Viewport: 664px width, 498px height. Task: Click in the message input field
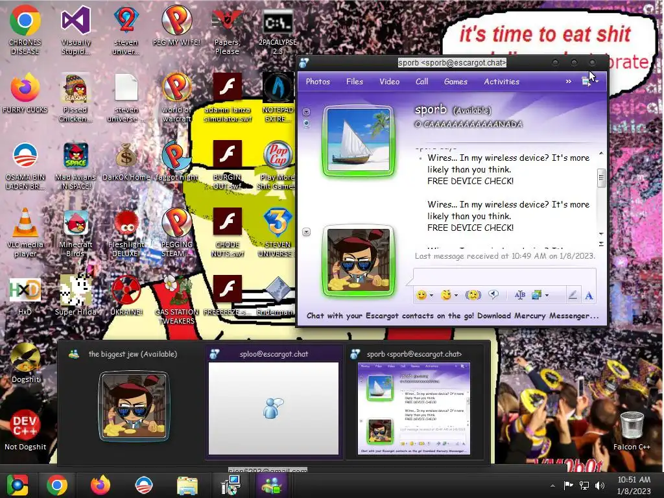[504, 276]
